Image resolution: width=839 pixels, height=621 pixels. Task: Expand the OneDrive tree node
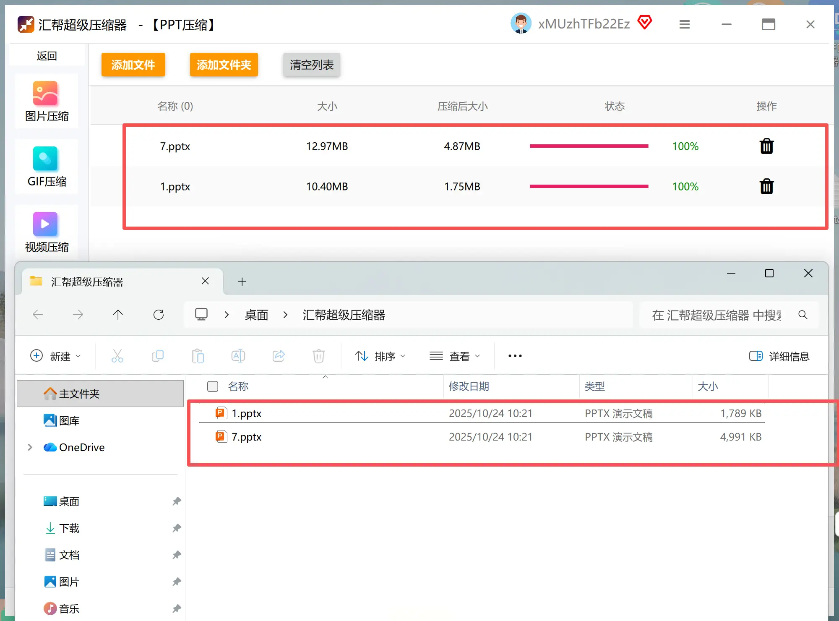click(x=29, y=447)
